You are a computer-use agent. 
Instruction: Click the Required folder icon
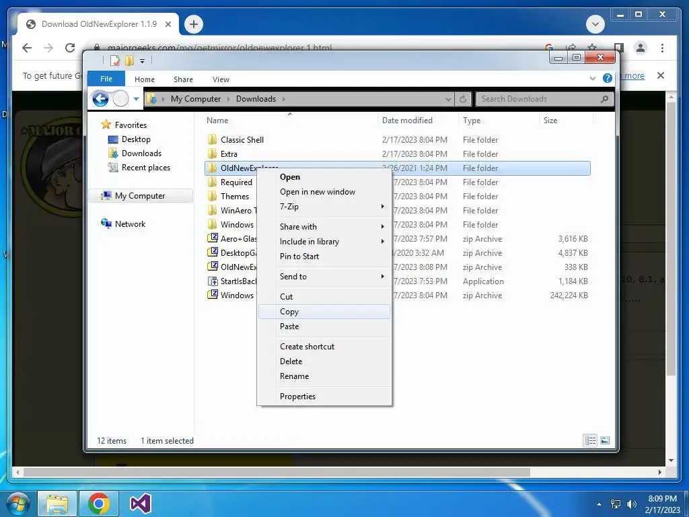pos(212,182)
